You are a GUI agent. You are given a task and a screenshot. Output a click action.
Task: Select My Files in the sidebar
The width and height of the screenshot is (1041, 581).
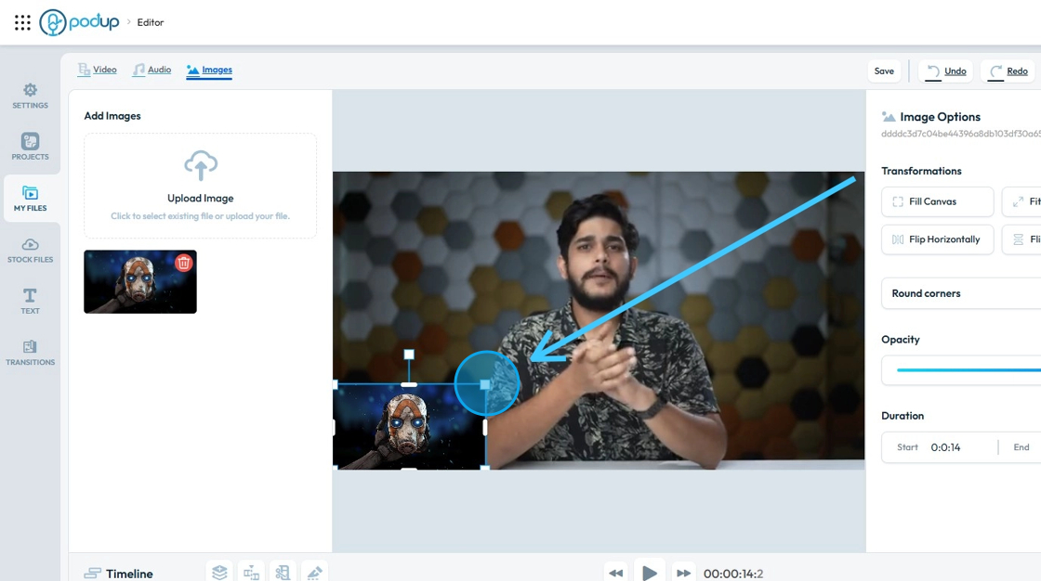click(30, 199)
